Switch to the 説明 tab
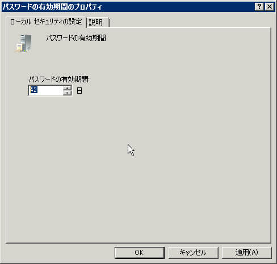The width and height of the screenshot is (277, 264). coord(98,23)
